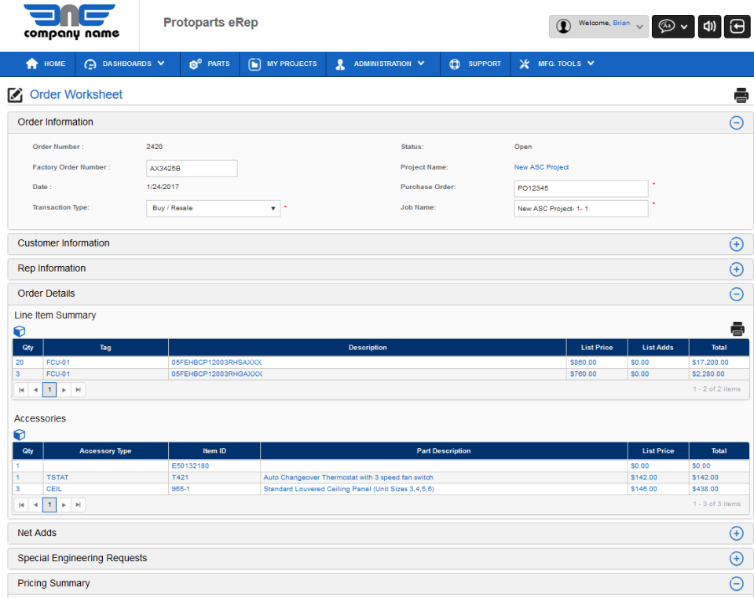The width and height of the screenshot is (754, 598).
Task: Select Support in the navigation bar
Action: pyautogui.click(x=476, y=64)
